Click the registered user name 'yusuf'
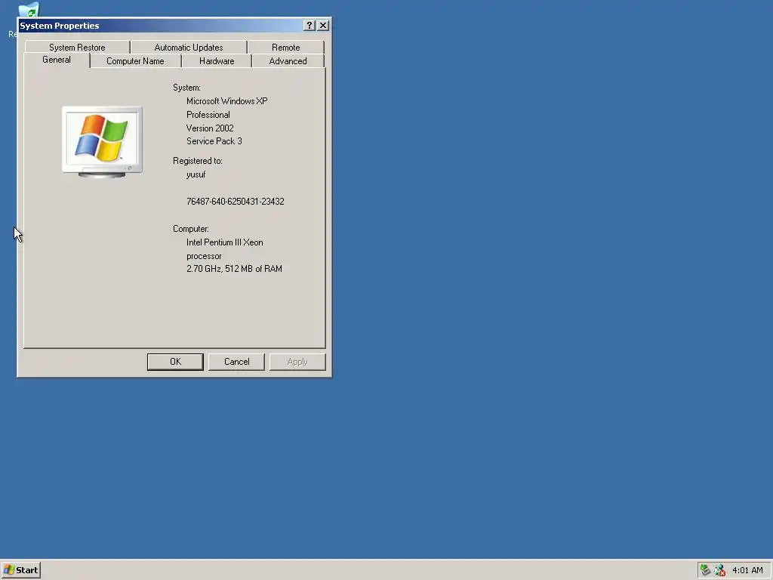Image resolution: width=773 pixels, height=580 pixels. [196, 174]
